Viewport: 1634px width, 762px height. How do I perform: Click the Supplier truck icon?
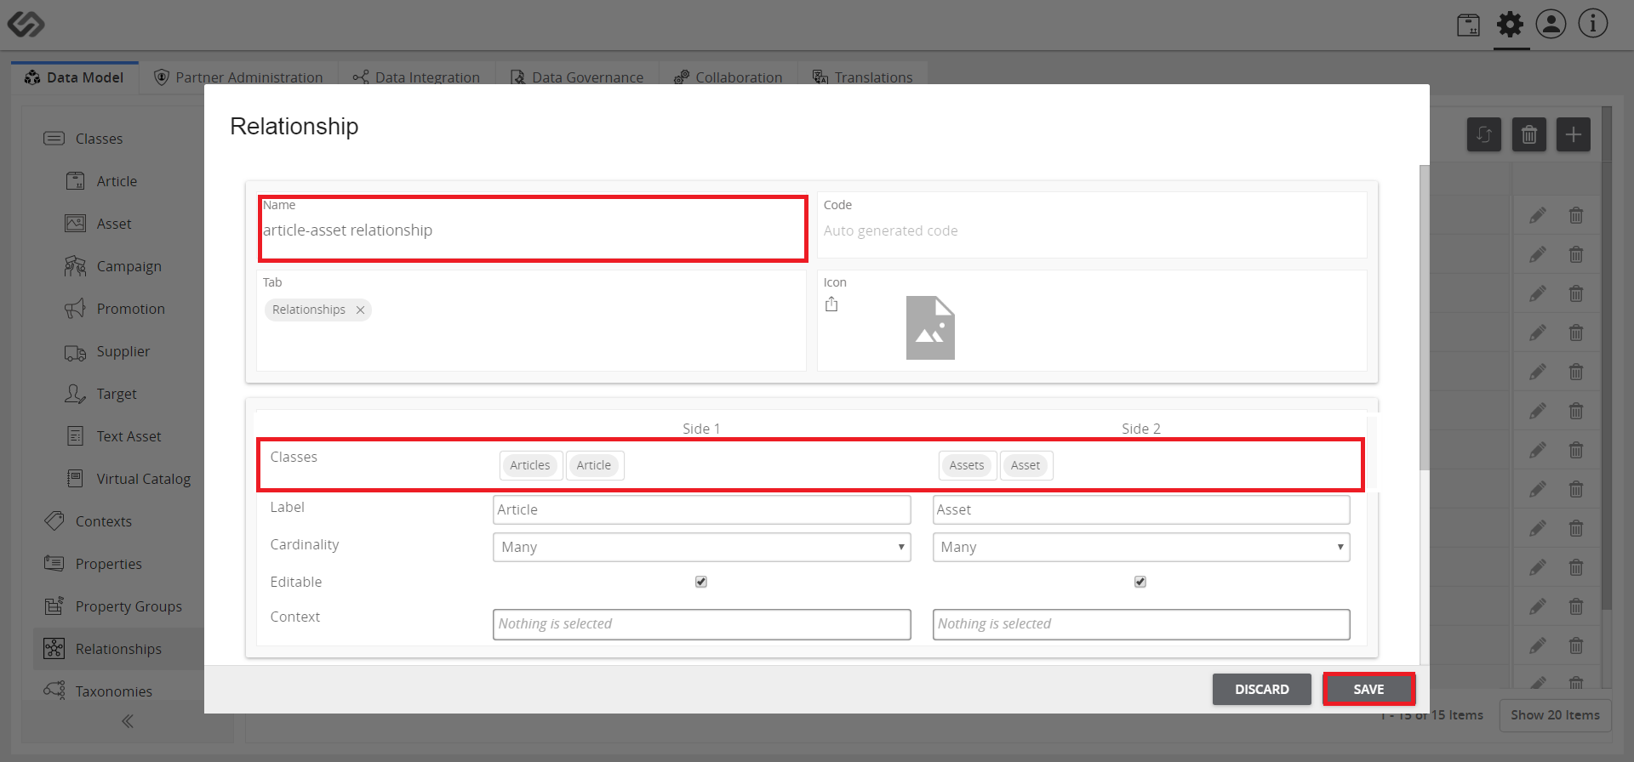click(x=76, y=352)
